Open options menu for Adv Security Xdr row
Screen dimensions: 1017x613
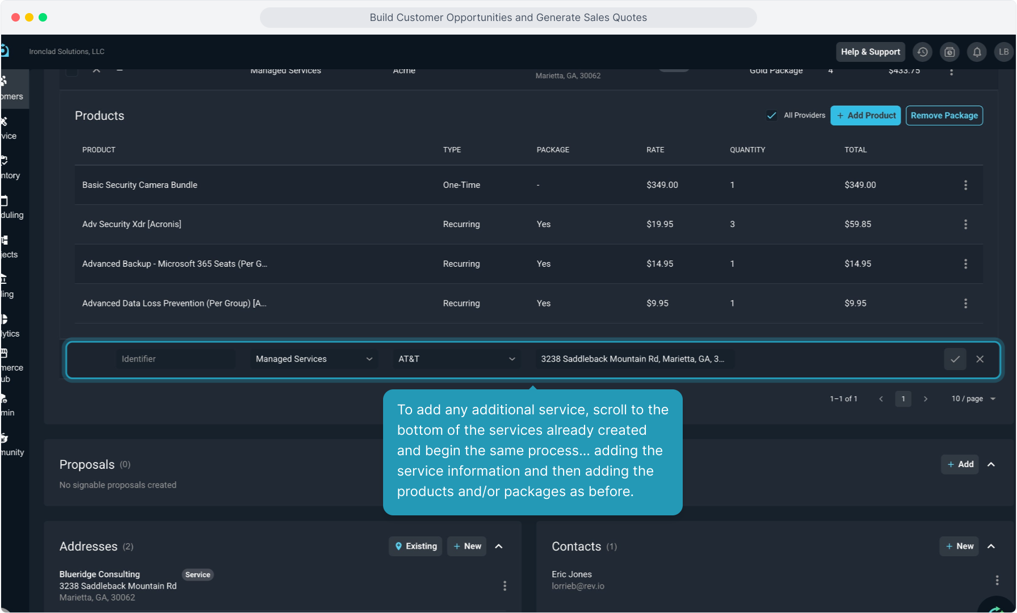click(x=965, y=225)
